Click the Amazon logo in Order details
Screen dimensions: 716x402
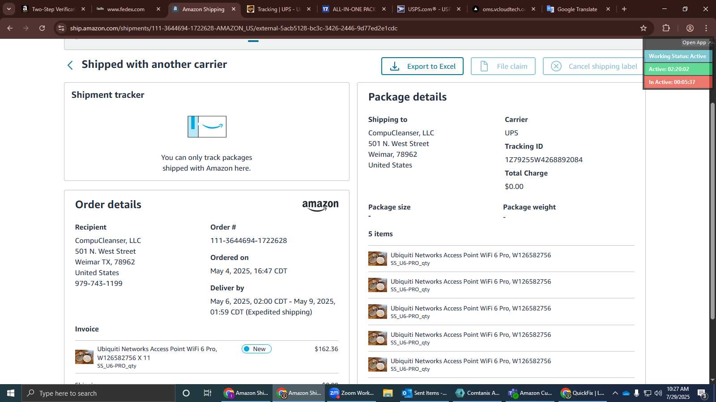[x=320, y=205]
